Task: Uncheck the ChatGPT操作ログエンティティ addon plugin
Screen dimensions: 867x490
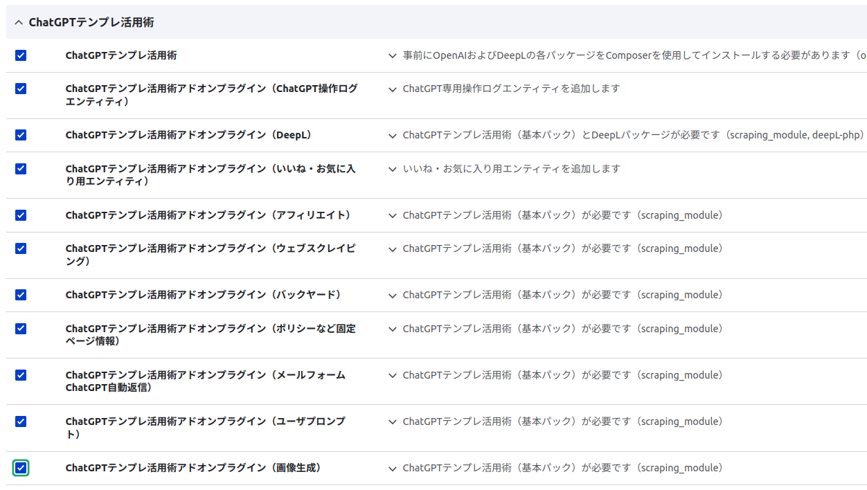Action: tap(20, 88)
